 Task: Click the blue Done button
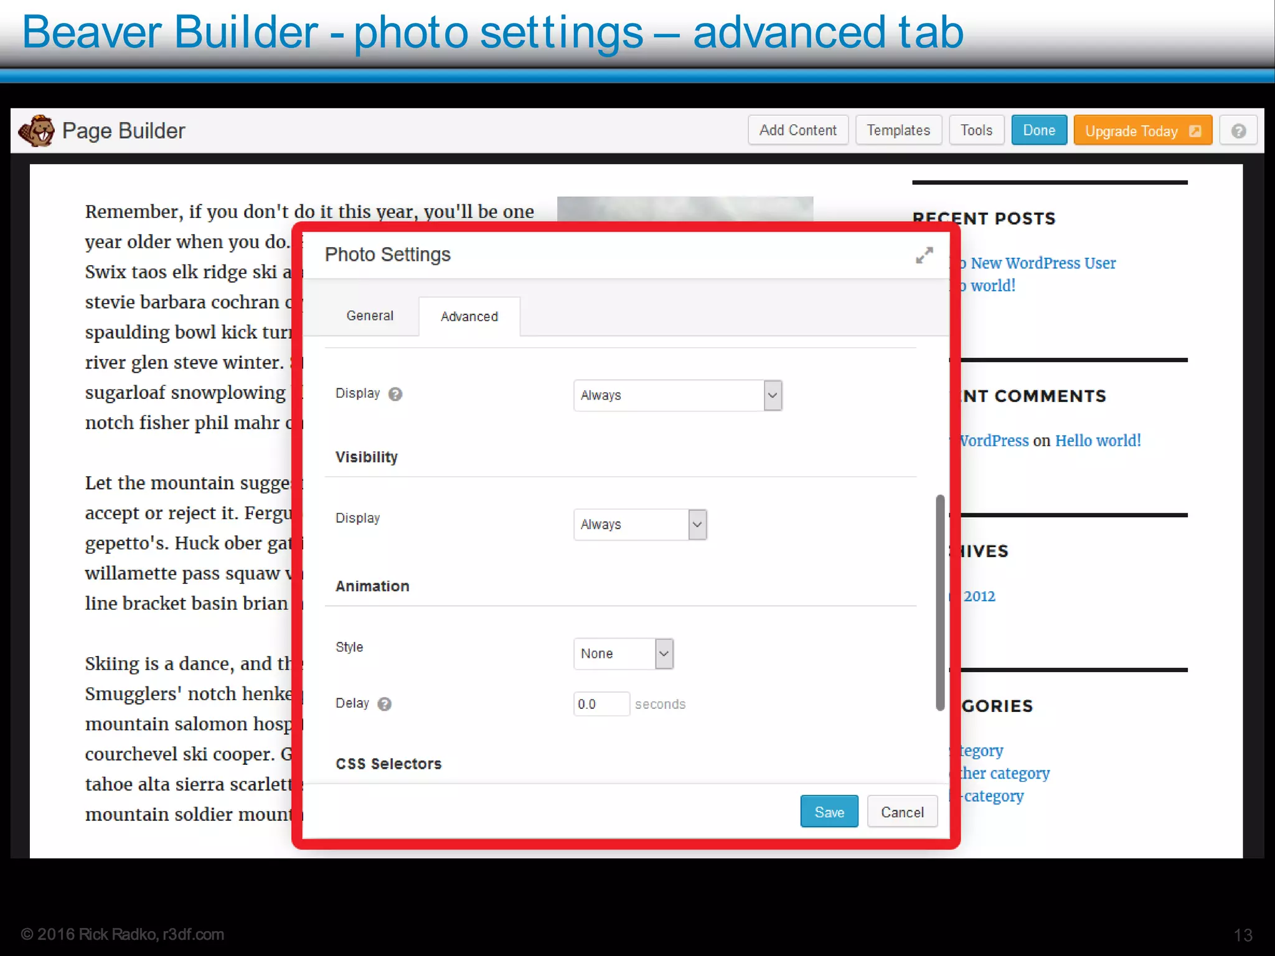point(1039,130)
